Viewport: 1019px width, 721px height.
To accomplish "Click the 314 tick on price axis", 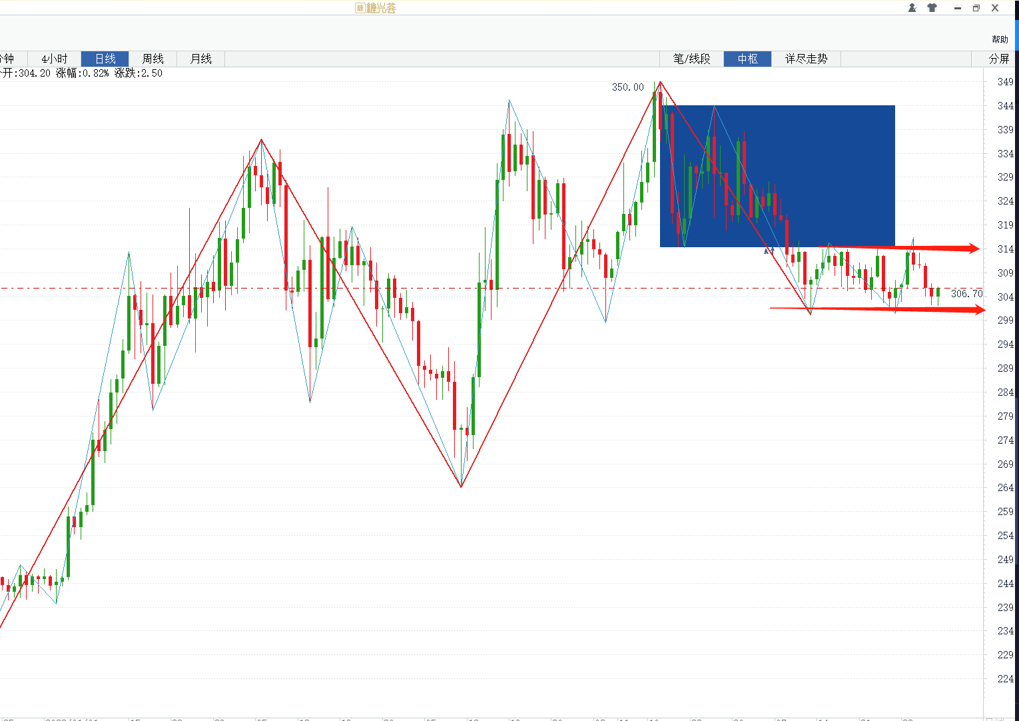I will point(1005,249).
